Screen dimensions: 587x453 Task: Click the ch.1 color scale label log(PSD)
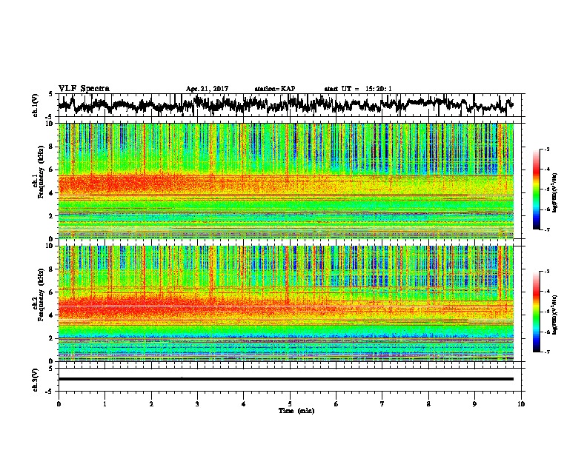(555, 192)
